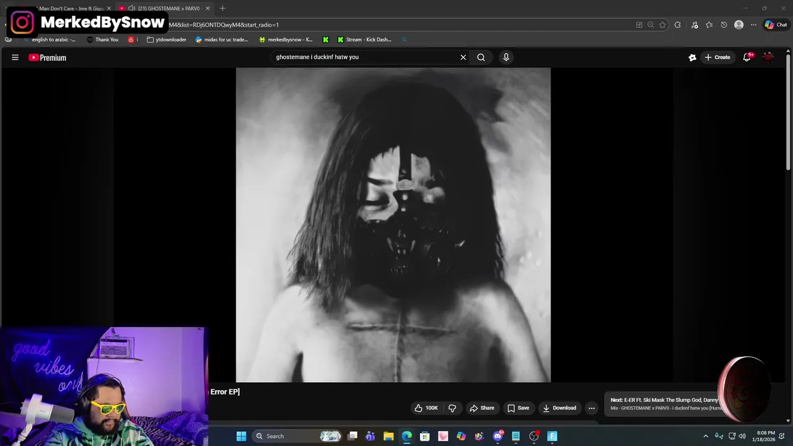Open the Windows Start menu
The height and width of the screenshot is (446, 793).
(x=241, y=436)
